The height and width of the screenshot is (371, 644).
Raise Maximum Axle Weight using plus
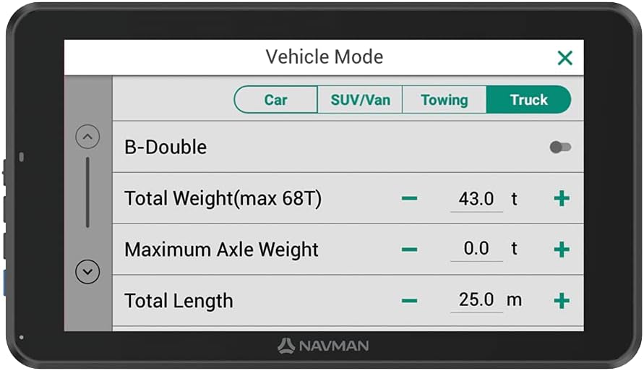(562, 250)
